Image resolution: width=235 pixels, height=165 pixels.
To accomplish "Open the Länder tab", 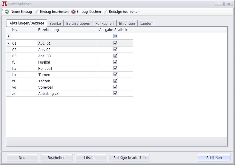I will pos(146,23).
